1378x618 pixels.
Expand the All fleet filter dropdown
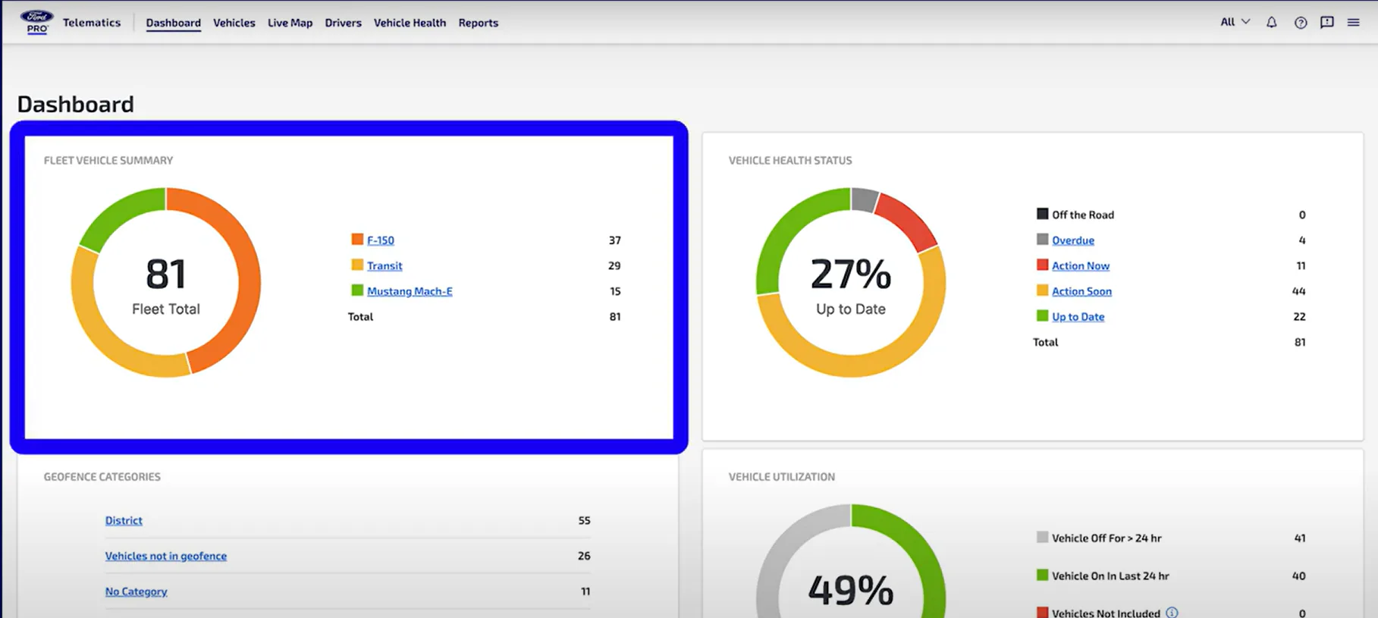[x=1235, y=22]
